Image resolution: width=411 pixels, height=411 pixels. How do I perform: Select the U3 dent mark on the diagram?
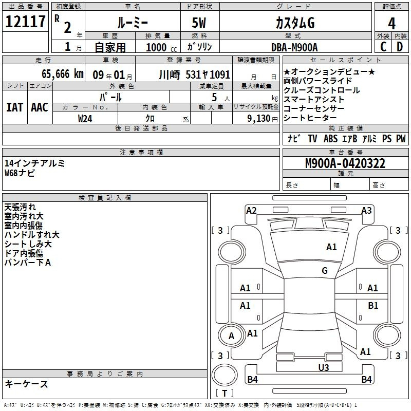[x=324, y=368]
